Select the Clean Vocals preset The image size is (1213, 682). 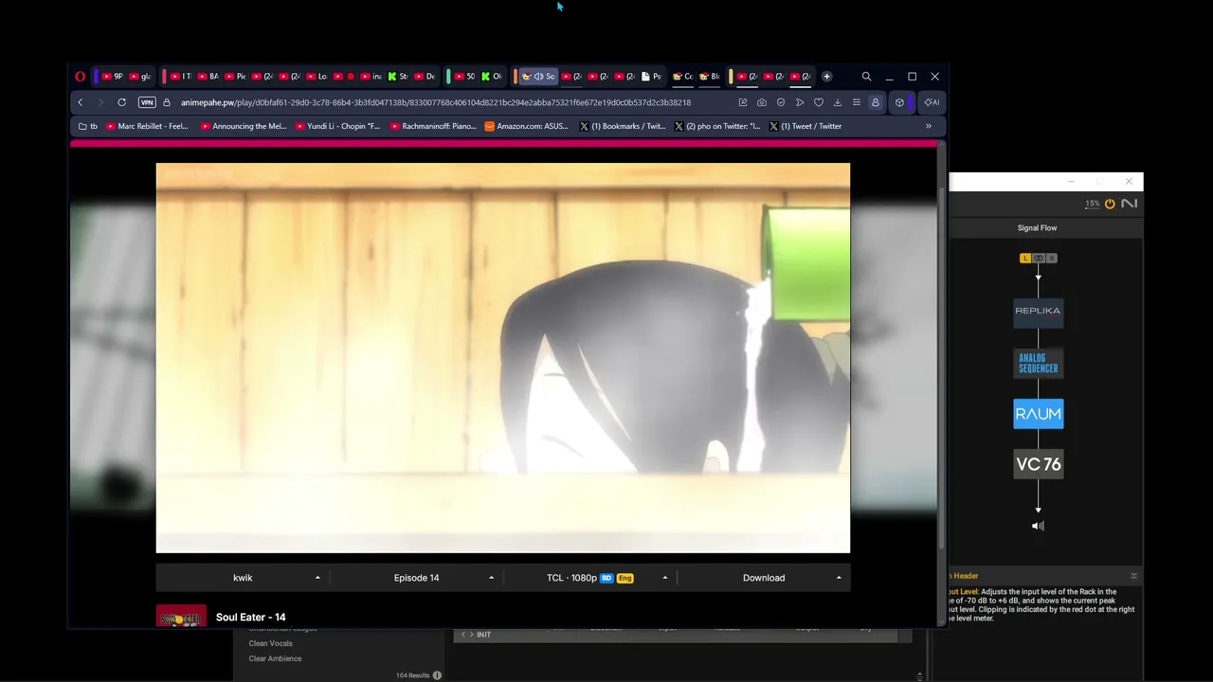click(270, 643)
